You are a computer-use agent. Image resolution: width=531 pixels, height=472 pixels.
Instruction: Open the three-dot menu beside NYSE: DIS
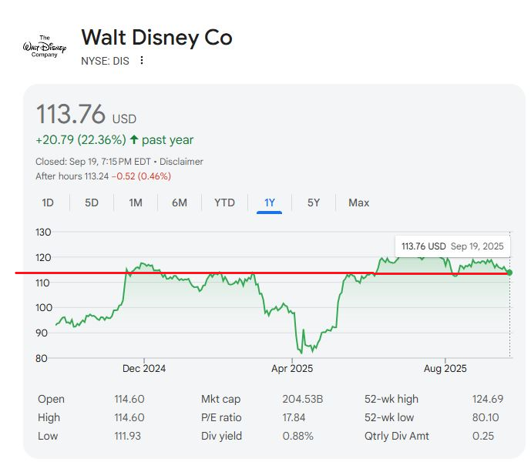coord(142,61)
